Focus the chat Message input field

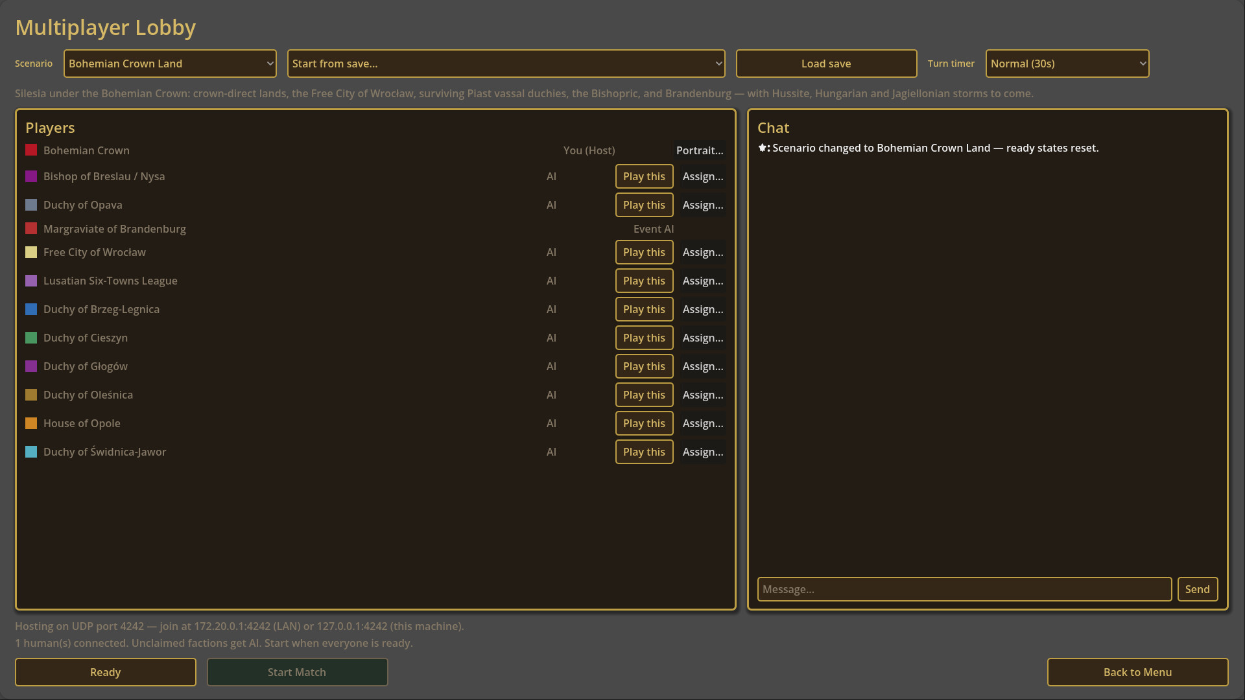(964, 589)
